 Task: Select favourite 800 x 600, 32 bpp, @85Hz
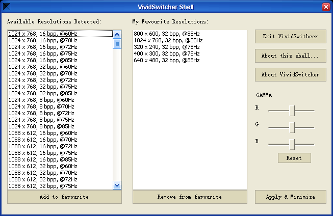pyautogui.click(x=190, y=34)
